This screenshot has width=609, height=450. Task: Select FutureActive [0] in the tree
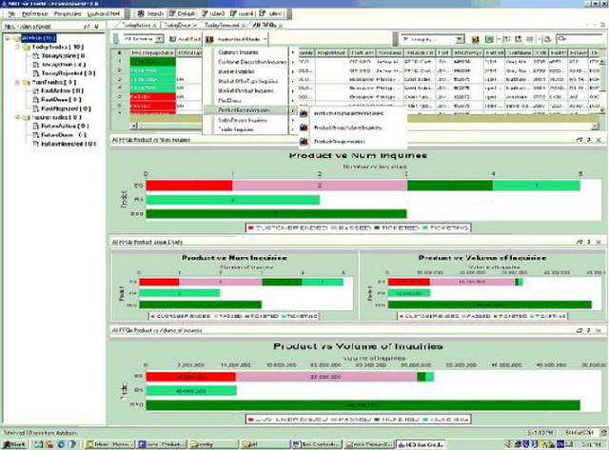point(65,127)
